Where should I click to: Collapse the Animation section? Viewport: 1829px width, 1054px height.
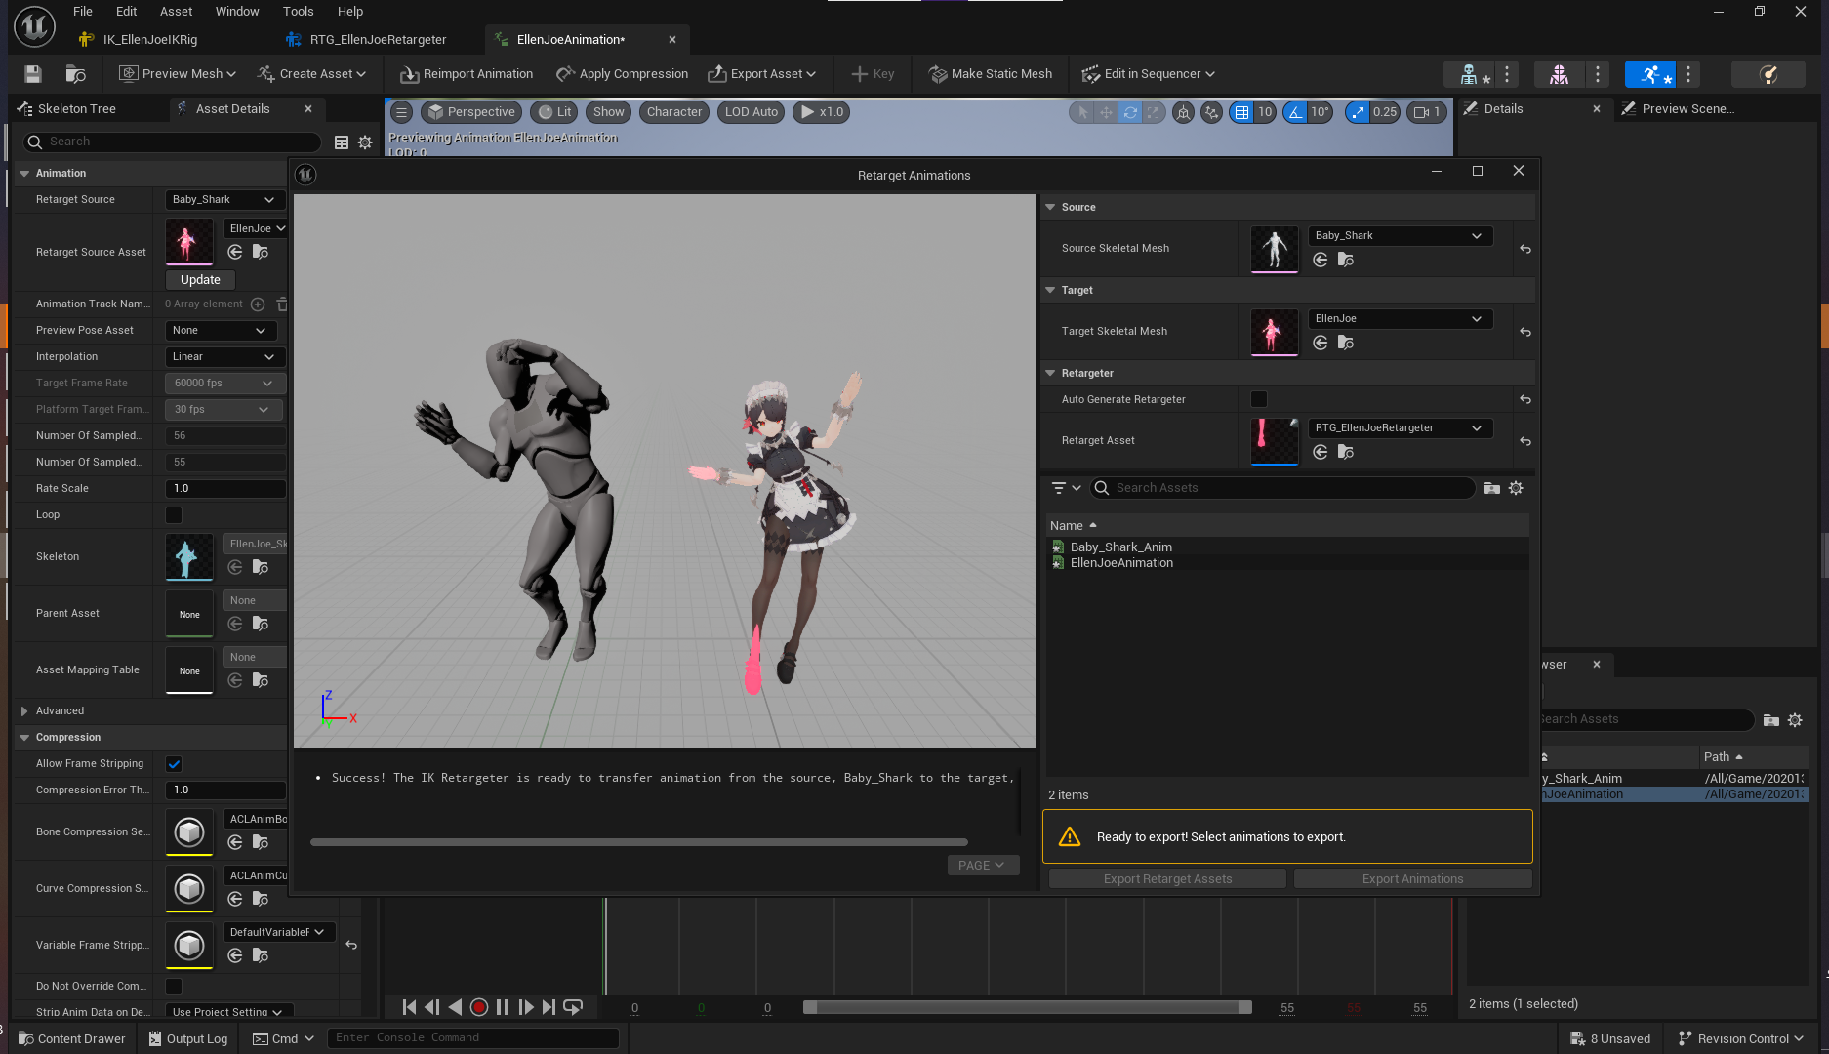coord(24,174)
